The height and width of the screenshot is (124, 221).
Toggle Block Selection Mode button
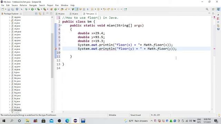tap(84, 9)
